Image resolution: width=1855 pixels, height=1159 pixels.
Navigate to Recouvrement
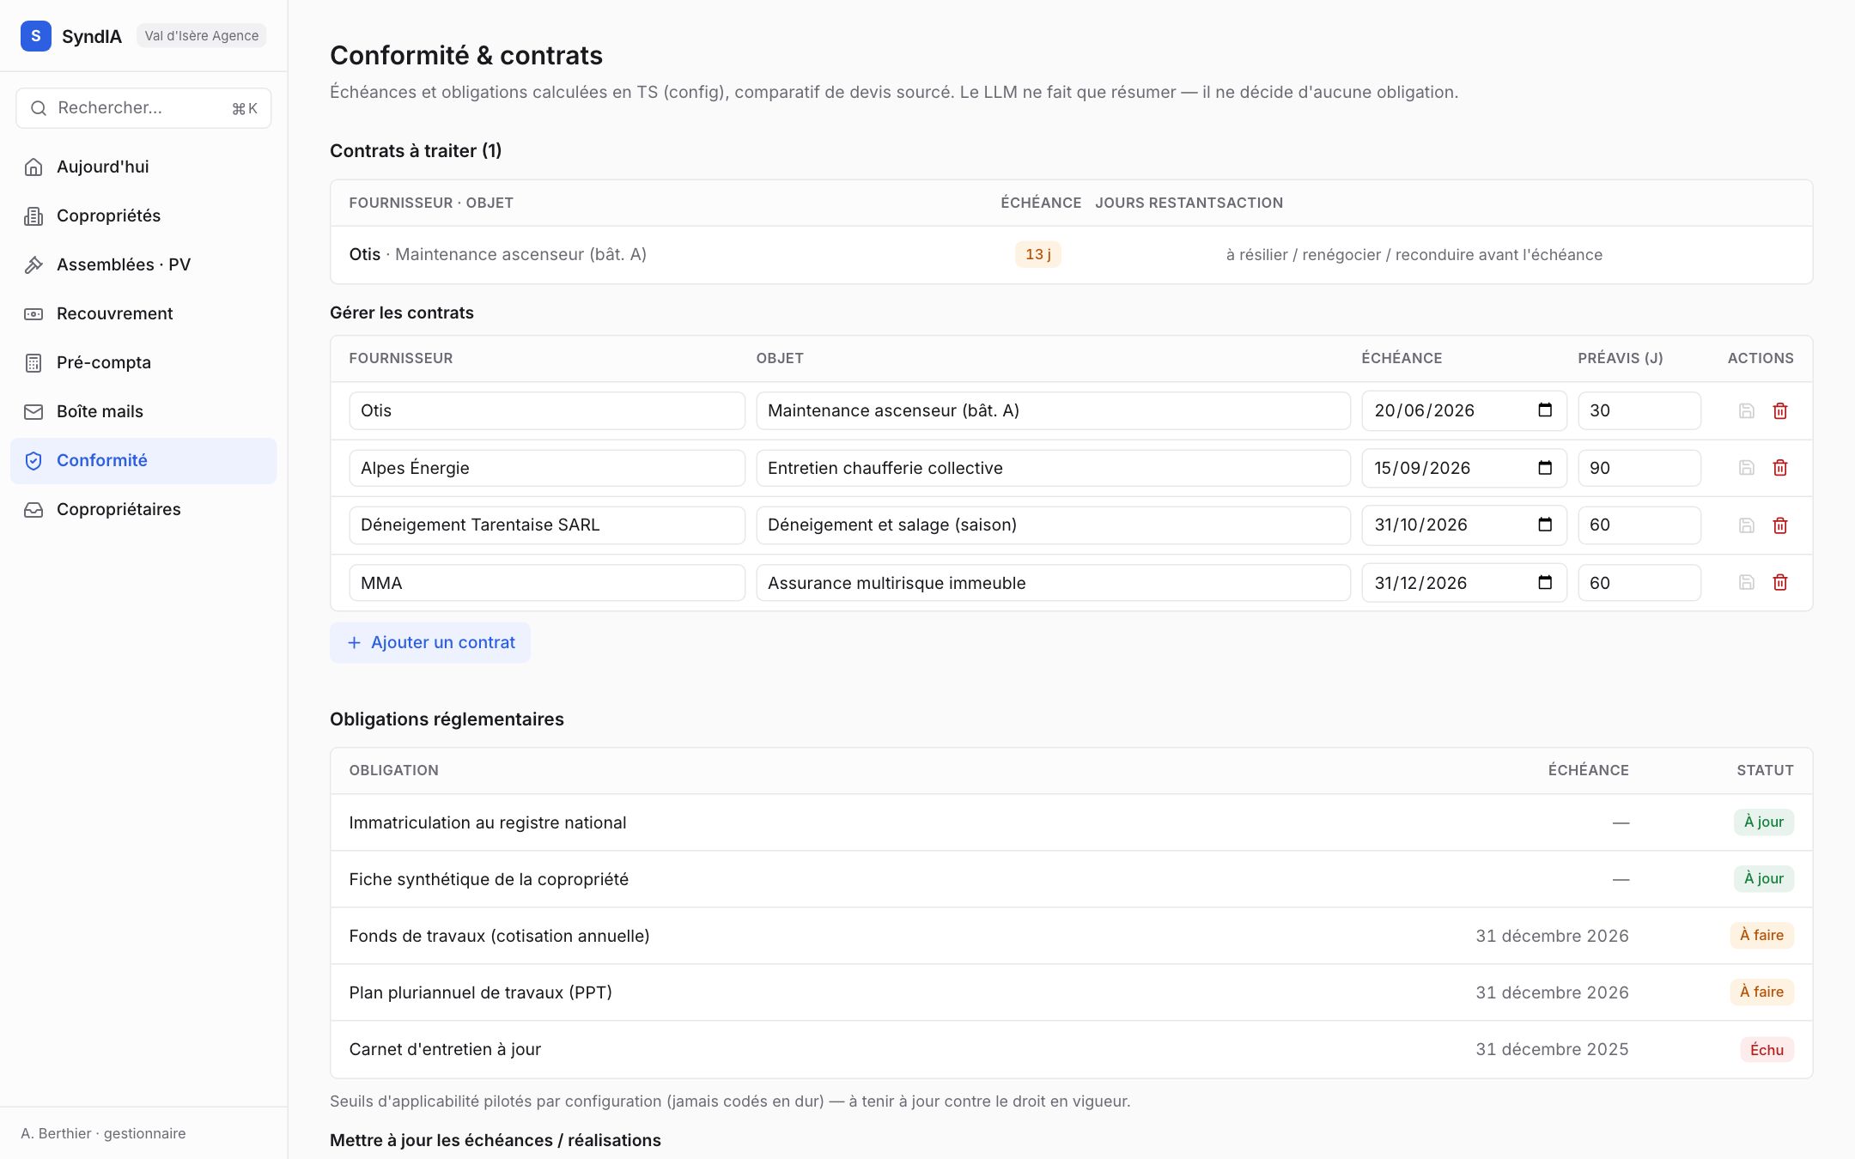pyautogui.click(x=143, y=313)
